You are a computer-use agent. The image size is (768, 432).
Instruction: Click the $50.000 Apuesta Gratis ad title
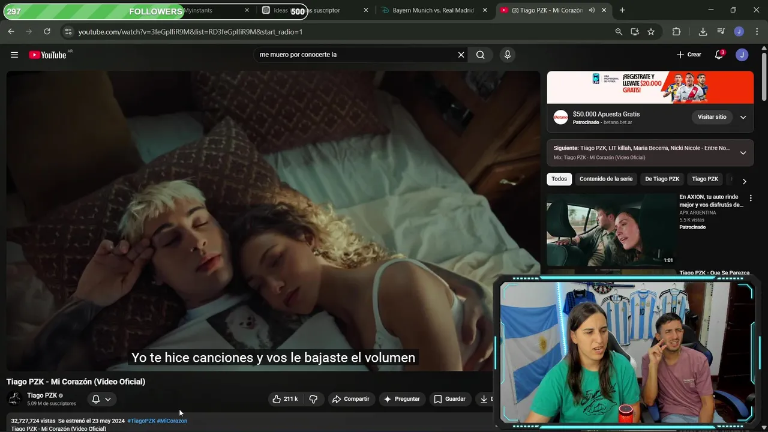pos(606,114)
